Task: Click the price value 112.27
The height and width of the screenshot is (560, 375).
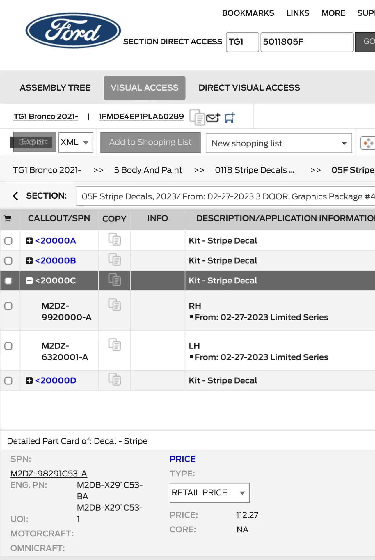Action: point(247,515)
